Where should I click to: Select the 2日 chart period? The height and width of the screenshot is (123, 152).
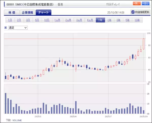tap(19, 20)
